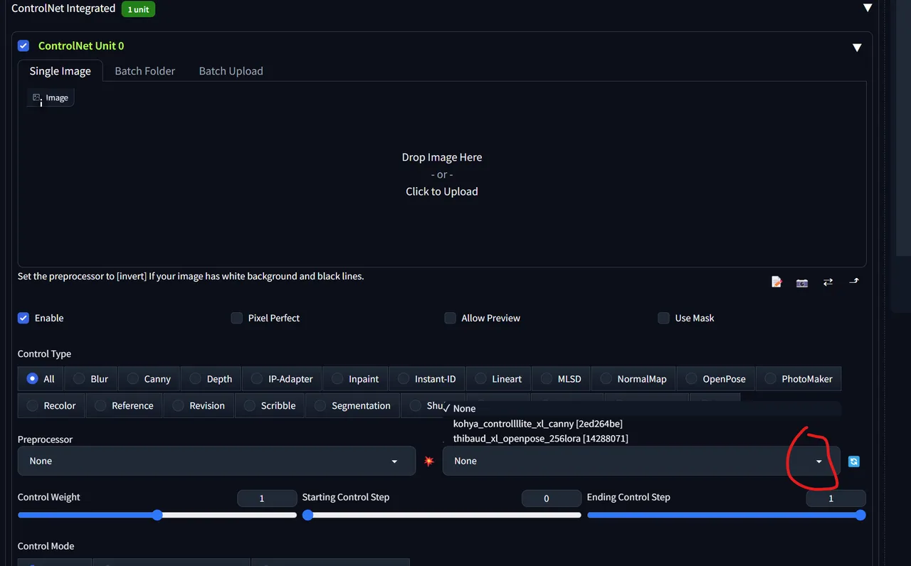Collapse the ControlNet Integrated section arrow
911x566 pixels.
point(868,8)
